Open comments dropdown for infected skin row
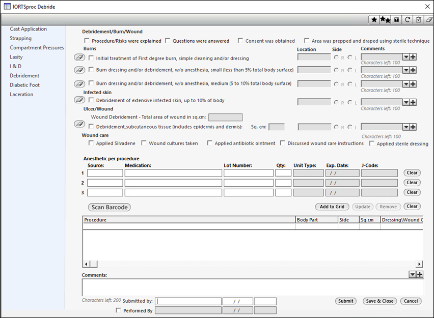This screenshot has height=318, width=434. (406, 102)
